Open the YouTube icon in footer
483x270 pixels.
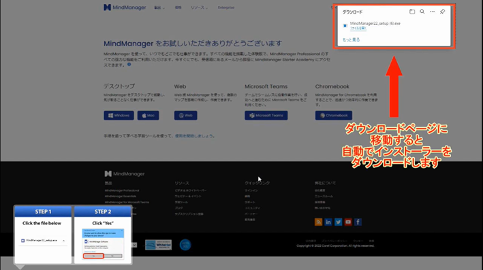347,222
